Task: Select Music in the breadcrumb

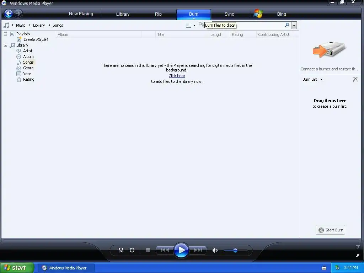Action: click(21, 25)
